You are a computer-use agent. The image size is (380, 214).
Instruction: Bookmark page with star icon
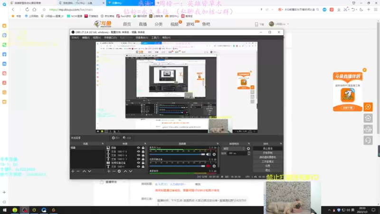click(x=44, y=10)
